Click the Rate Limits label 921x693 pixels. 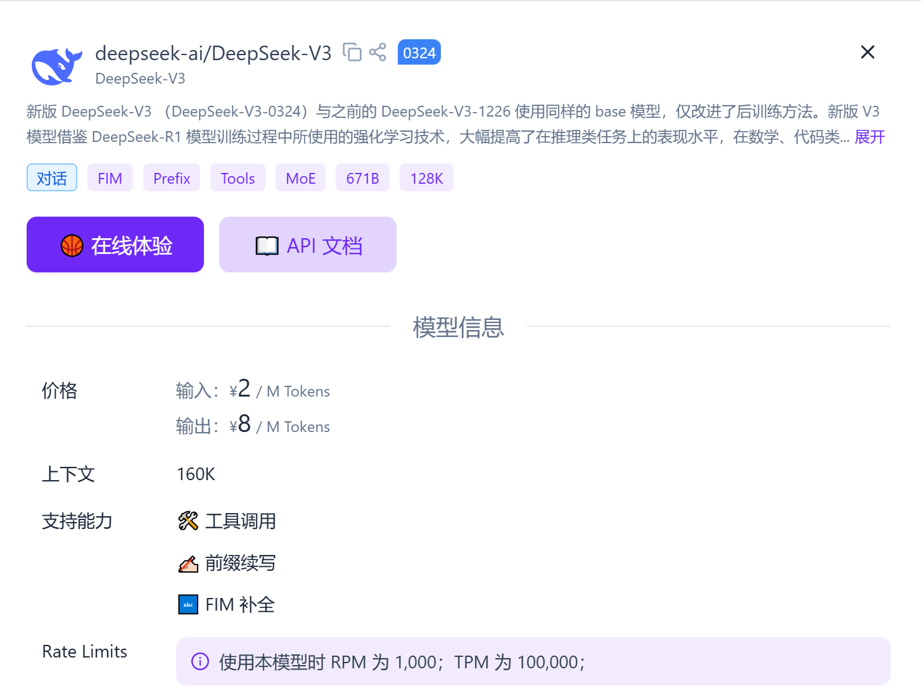pos(85,651)
